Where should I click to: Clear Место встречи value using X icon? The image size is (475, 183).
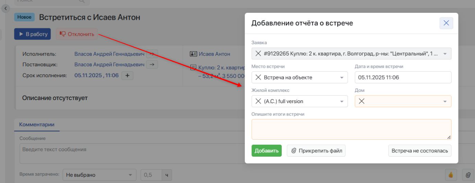pyautogui.click(x=258, y=78)
